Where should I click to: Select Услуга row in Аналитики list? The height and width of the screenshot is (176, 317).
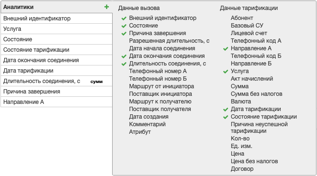pyautogui.click(x=56, y=29)
